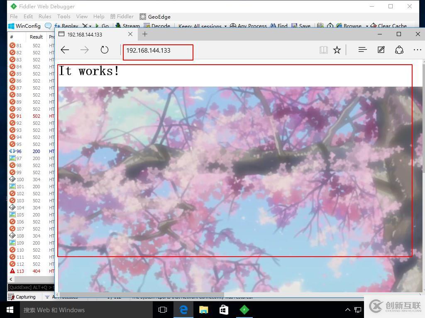Show hidden system tray icons chevron
The height and width of the screenshot is (318, 425).
point(348,310)
